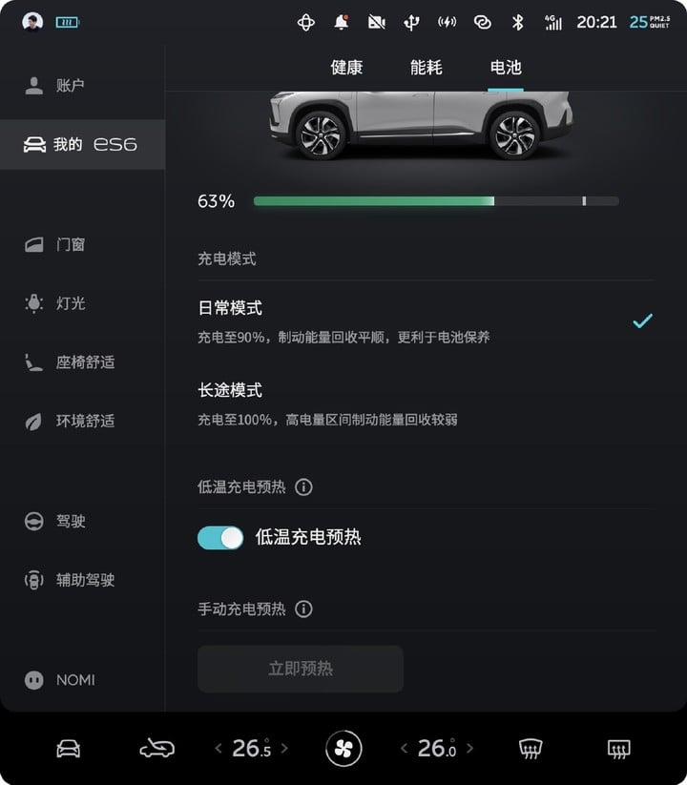Image resolution: width=687 pixels, height=785 pixels.
Task: Tap the info icon beside 手动充电预热
Action: [x=303, y=609]
